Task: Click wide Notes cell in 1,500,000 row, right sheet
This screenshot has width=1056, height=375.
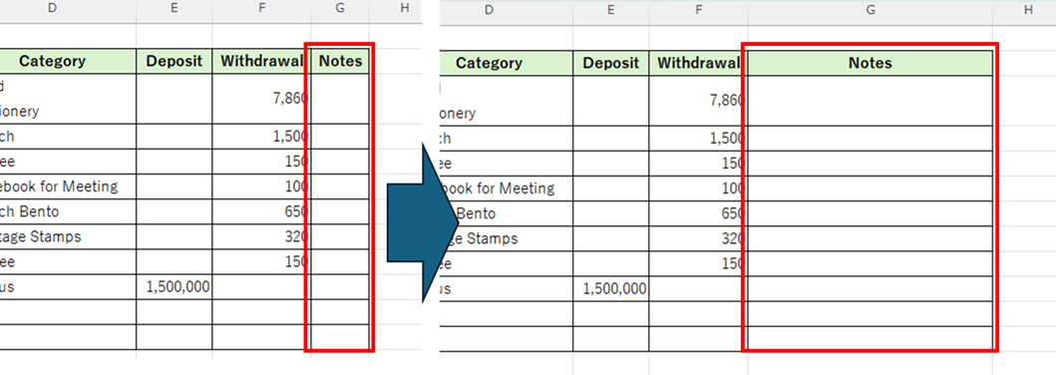Action: (871, 289)
